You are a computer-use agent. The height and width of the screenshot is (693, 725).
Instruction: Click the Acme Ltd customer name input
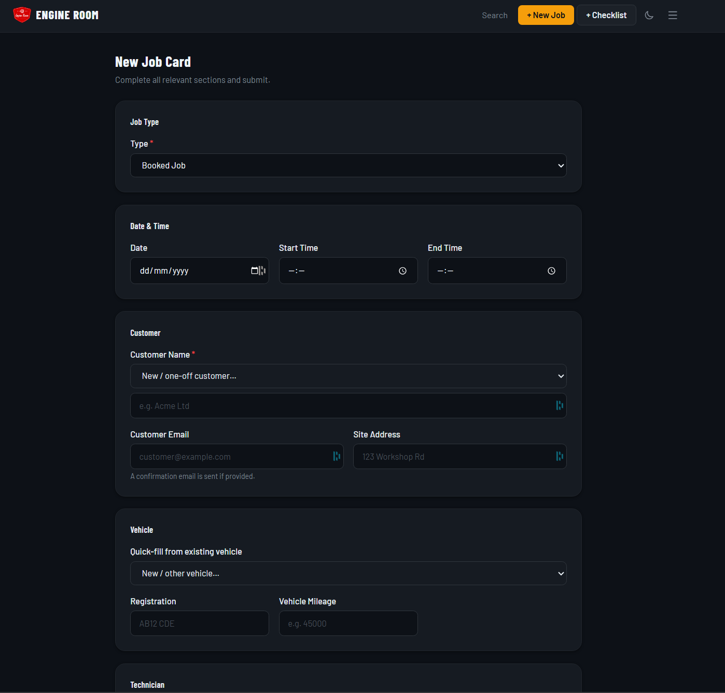click(348, 405)
